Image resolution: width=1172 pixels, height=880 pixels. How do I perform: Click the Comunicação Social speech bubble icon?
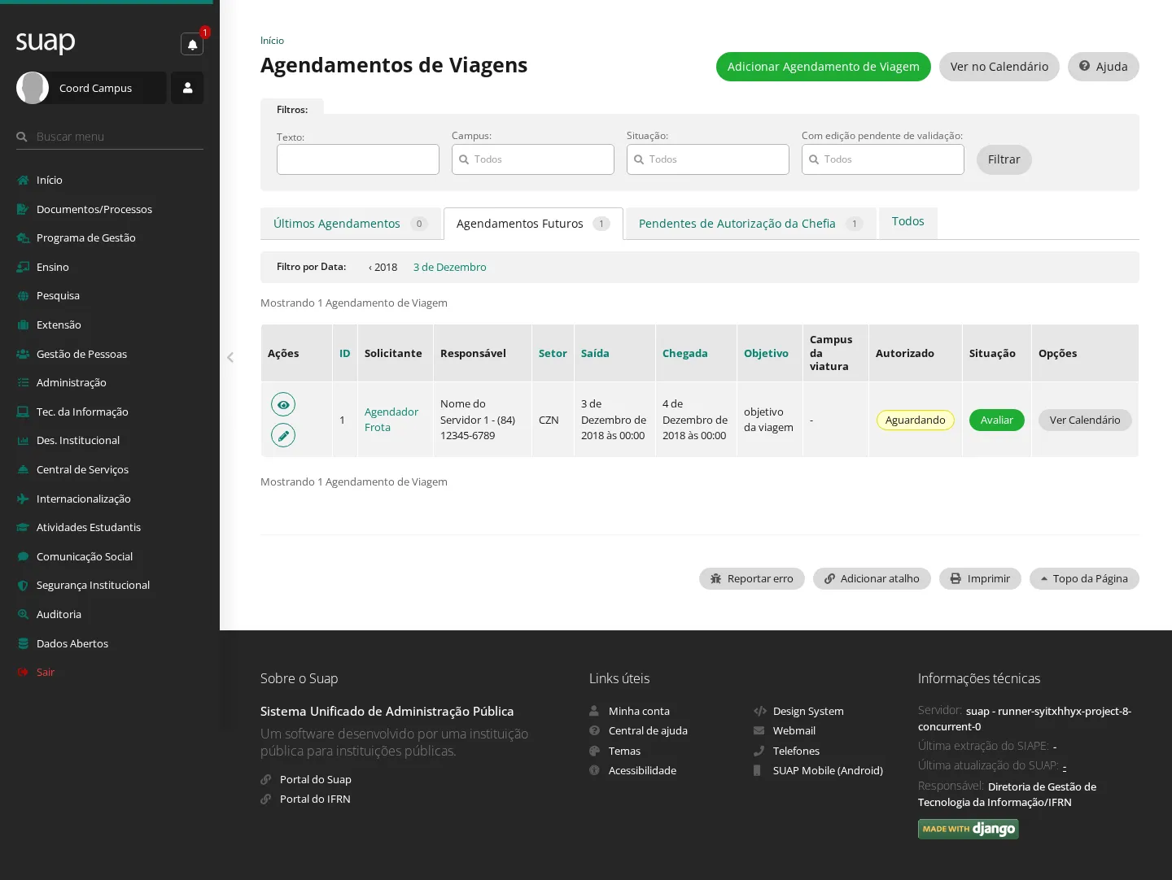pos(23,556)
